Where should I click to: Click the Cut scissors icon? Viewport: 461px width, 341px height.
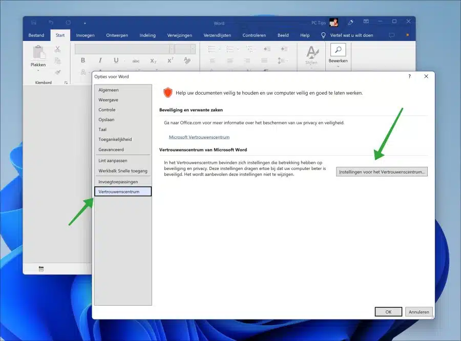[57, 49]
